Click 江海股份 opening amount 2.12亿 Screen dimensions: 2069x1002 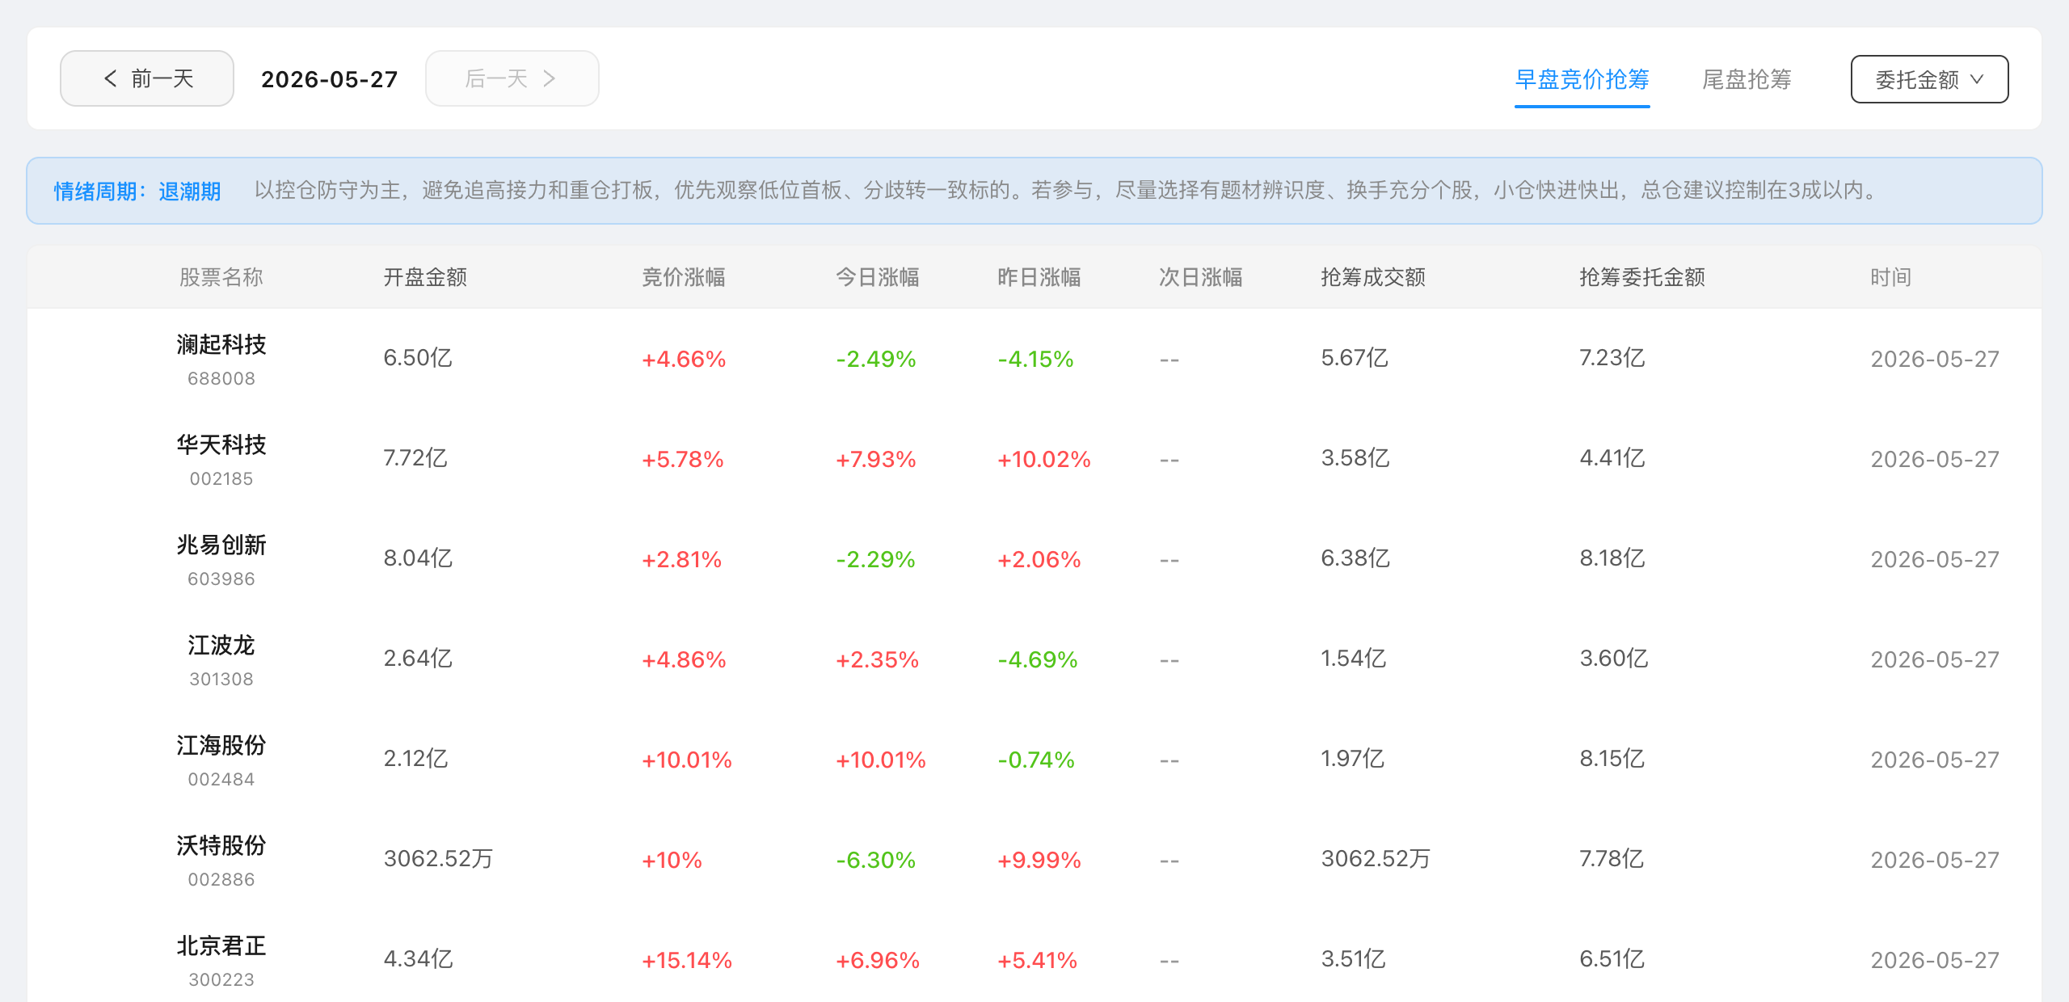(x=415, y=759)
